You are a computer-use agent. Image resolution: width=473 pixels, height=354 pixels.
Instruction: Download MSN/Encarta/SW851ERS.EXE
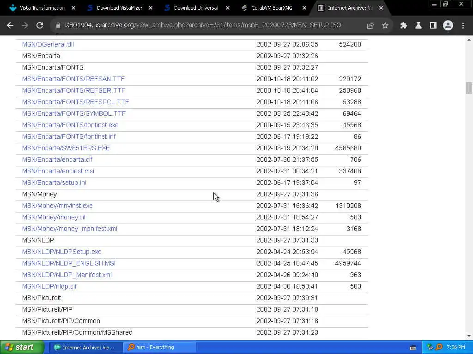66,148
